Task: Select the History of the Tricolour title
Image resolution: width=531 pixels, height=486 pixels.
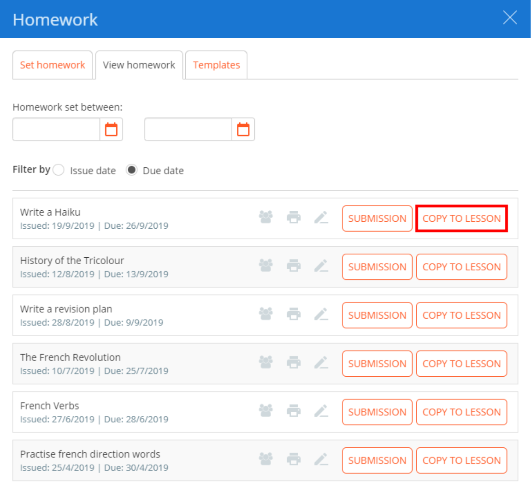Action: 72,261
